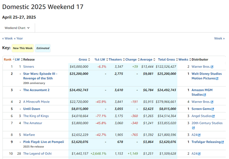Go to previous week link

7,38
